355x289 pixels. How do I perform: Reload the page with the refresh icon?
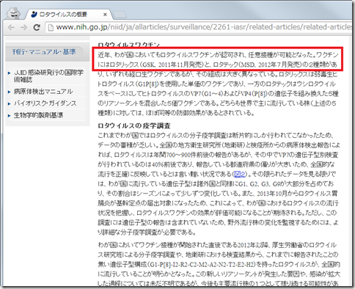coord(37,27)
